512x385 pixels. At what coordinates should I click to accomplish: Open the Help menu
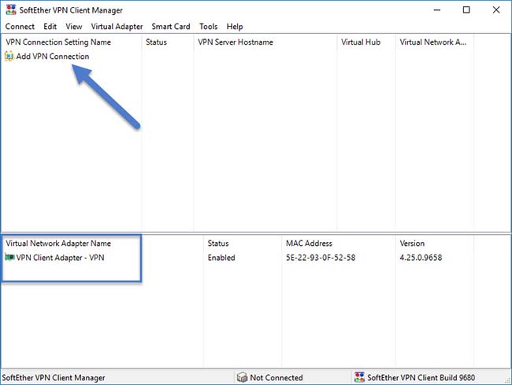pos(235,27)
